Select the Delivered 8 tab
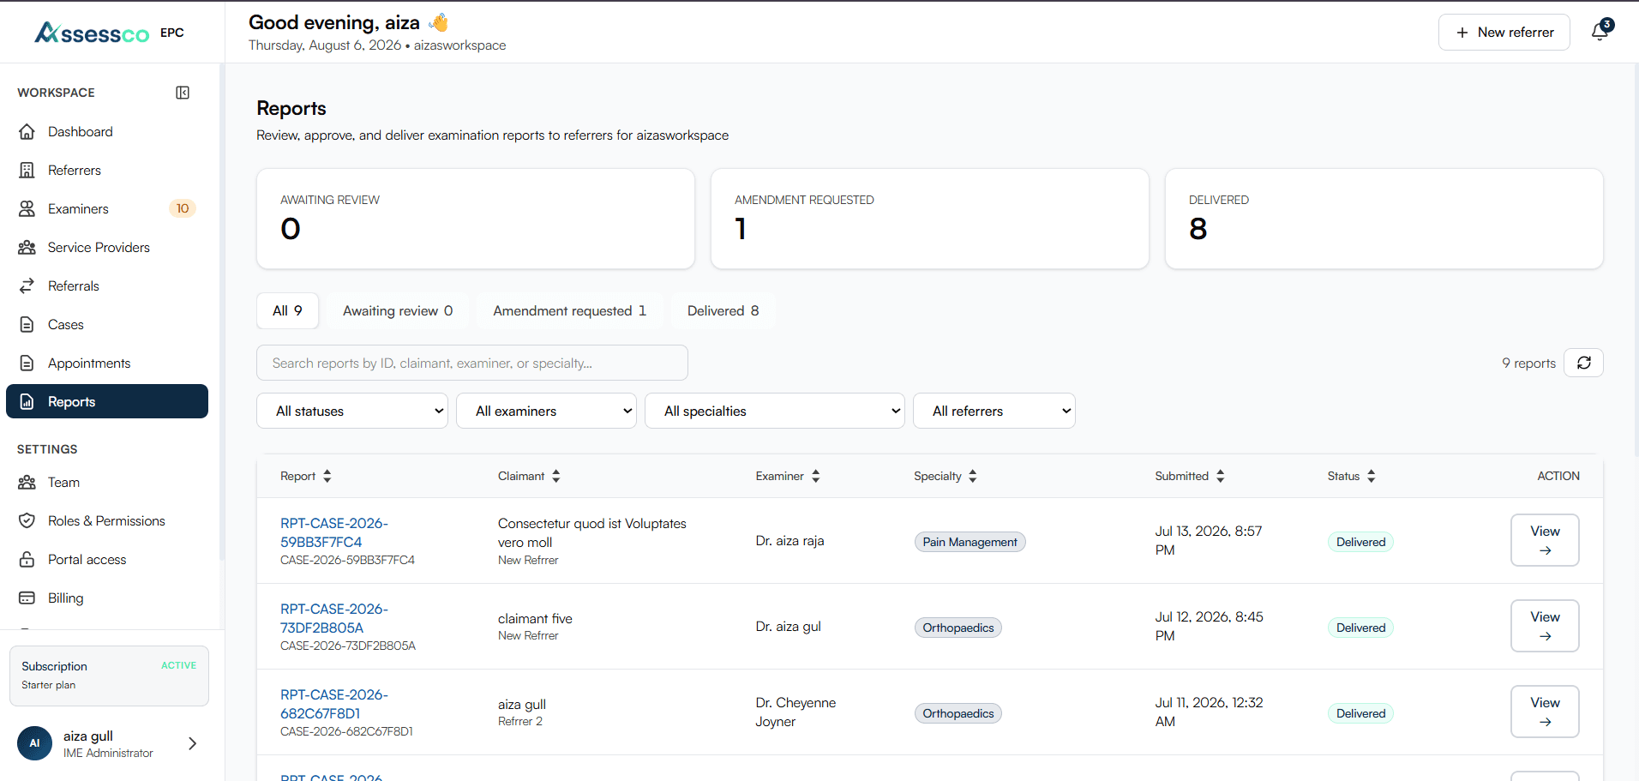Viewport: 1639px width, 781px height. [723, 310]
